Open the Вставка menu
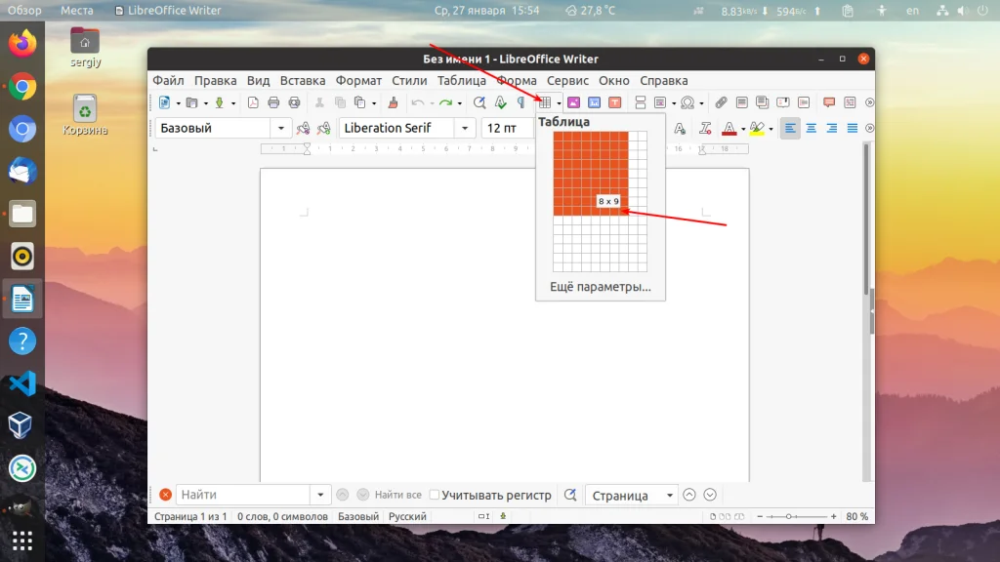The height and width of the screenshot is (562, 1000). [302, 80]
